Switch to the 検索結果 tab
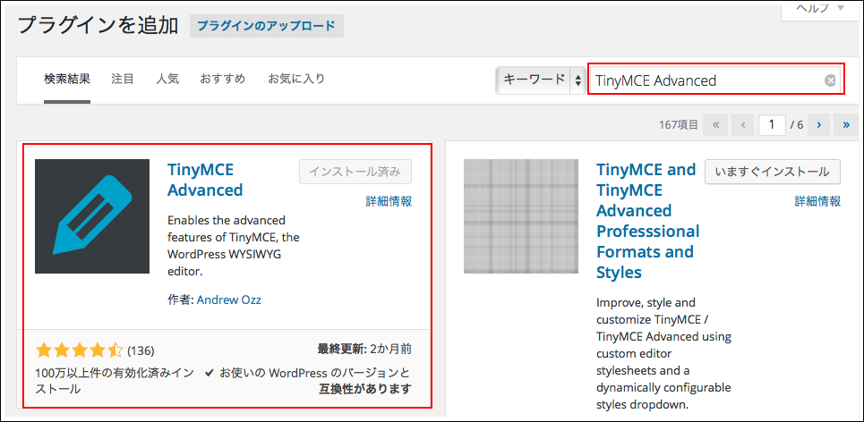This screenshot has height=422, width=864. pos(66,79)
